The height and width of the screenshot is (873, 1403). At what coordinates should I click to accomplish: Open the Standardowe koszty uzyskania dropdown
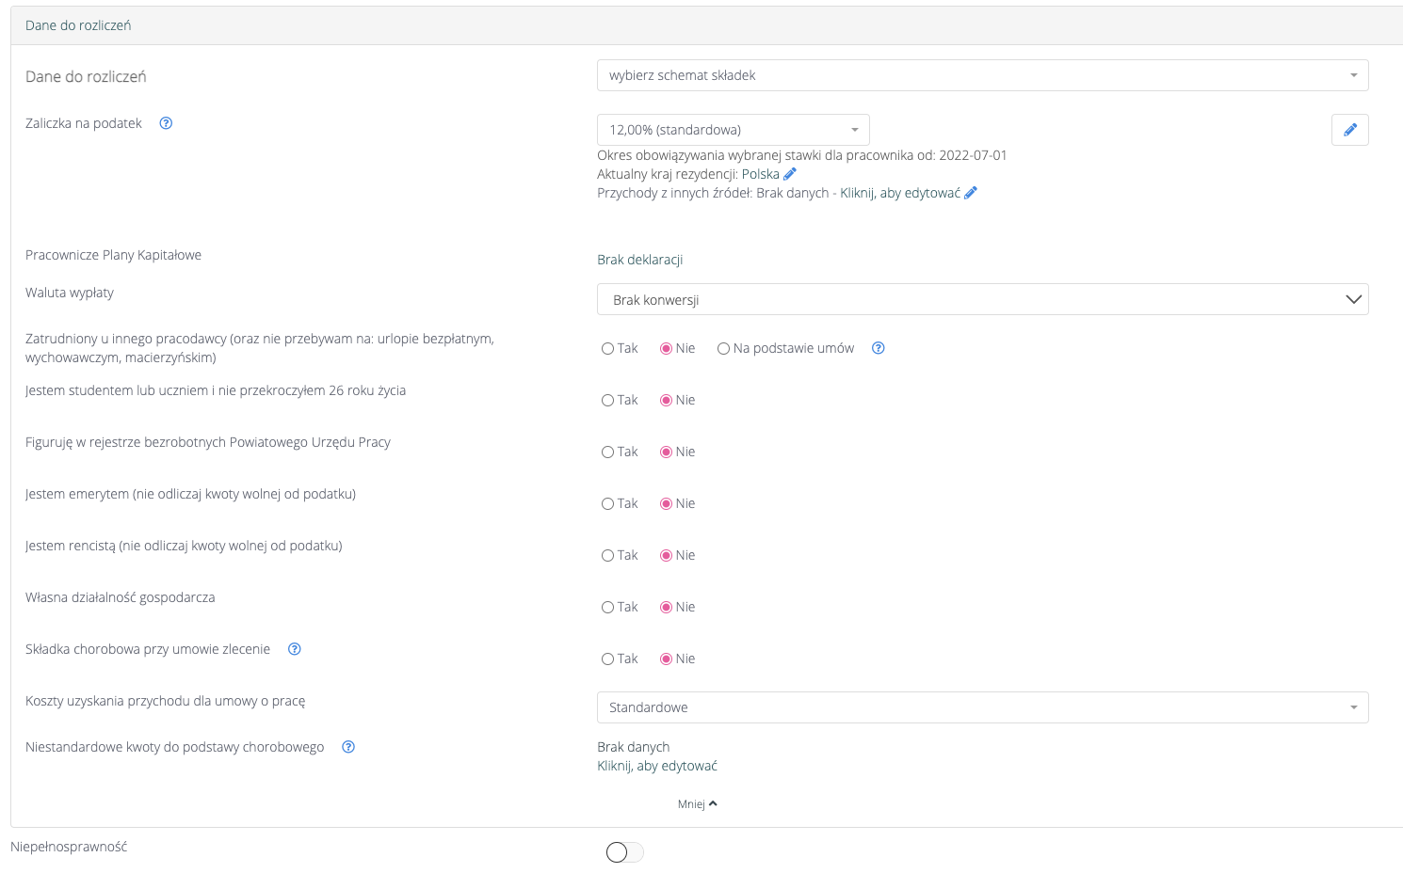982,707
